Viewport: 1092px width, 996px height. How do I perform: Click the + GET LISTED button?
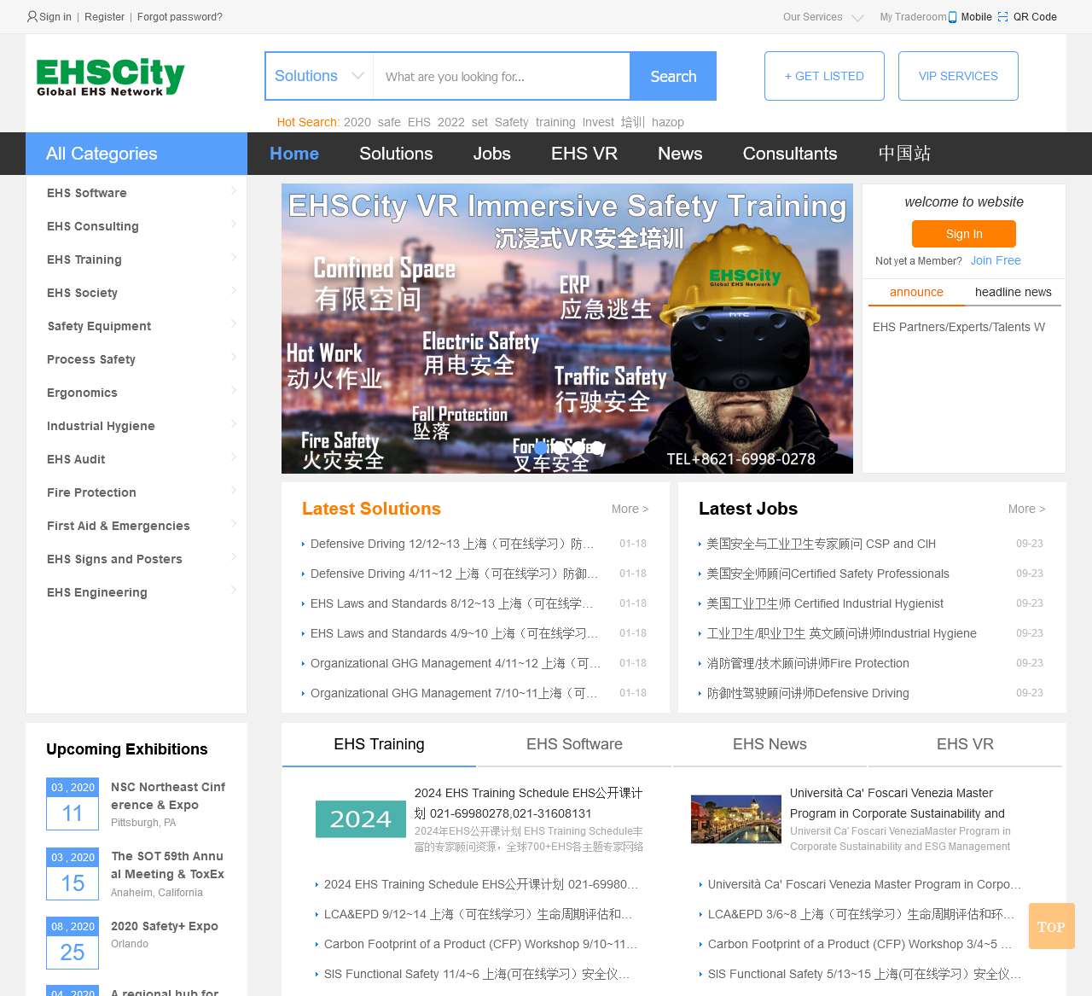point(824,76)
